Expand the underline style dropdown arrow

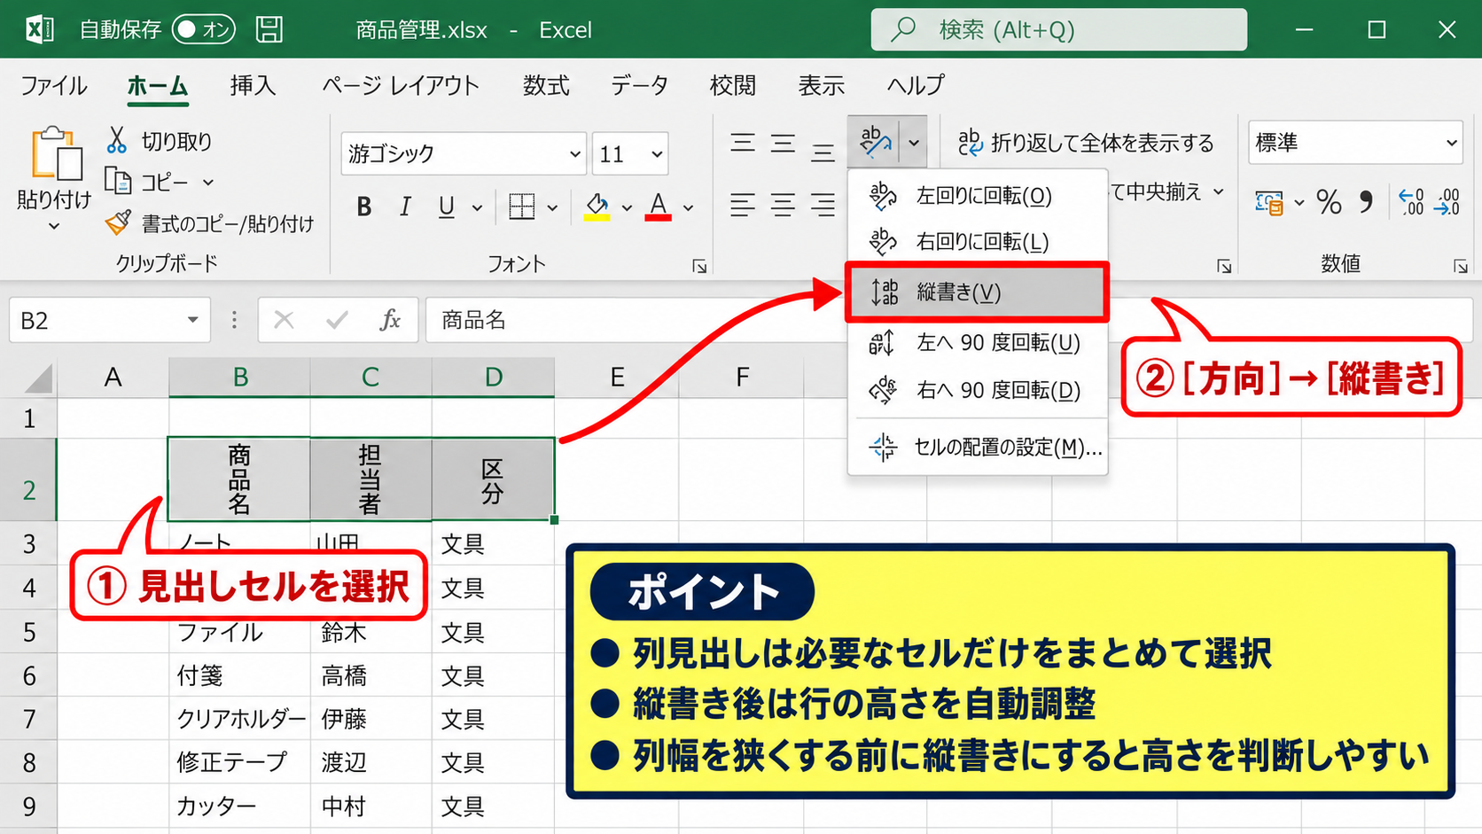point(477,208)
